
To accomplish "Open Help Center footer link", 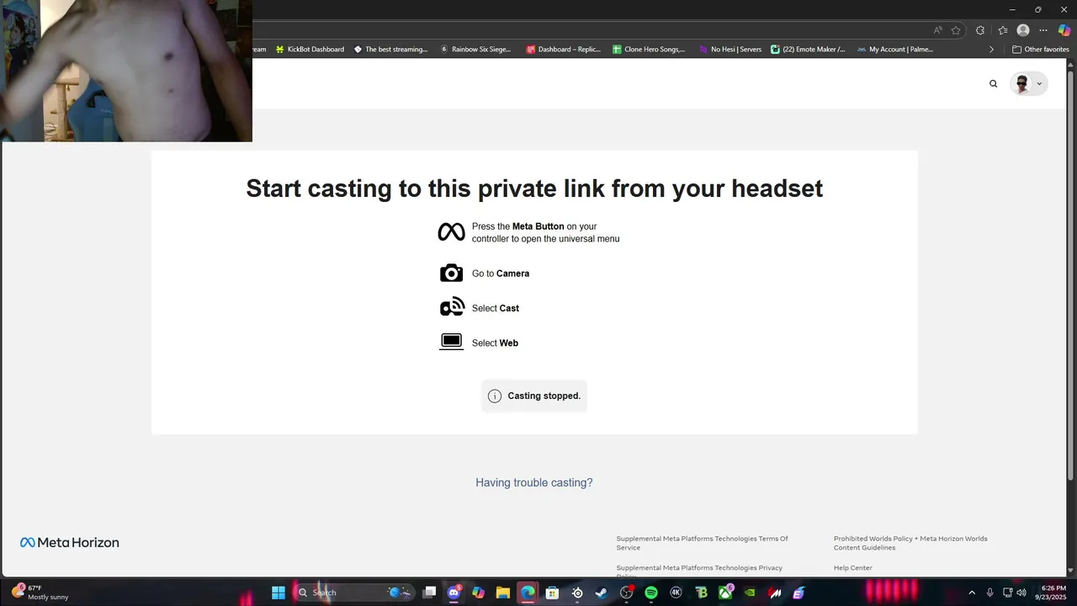I will tap(853, 568).
